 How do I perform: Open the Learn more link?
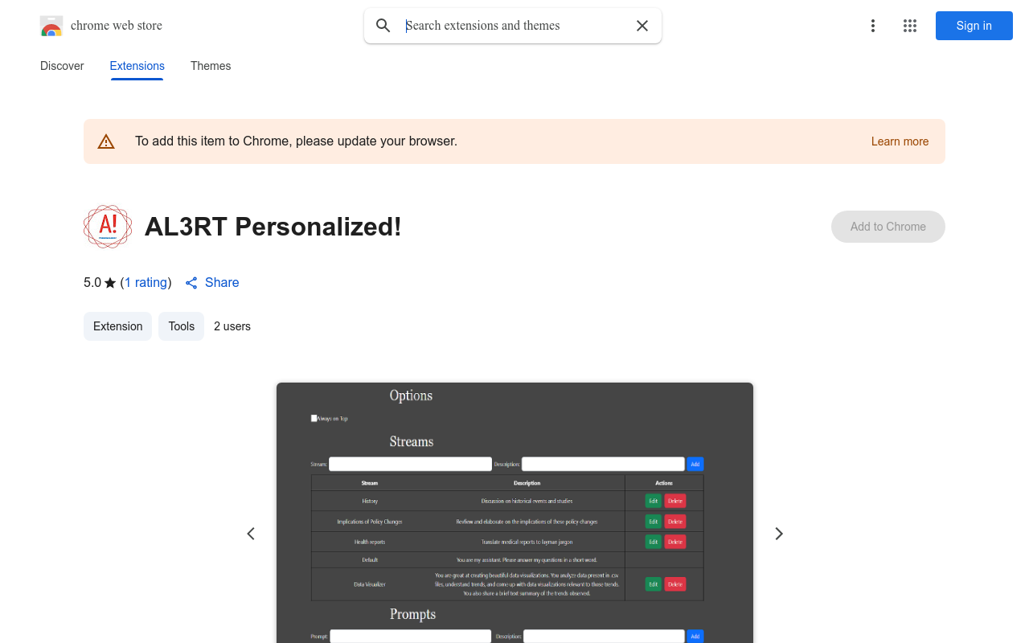pyautogui.click(x=900, y=141)
